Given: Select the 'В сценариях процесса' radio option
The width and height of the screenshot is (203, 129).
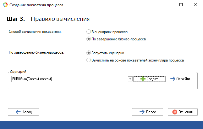Looking at the screenshot, I should point(89,32).
